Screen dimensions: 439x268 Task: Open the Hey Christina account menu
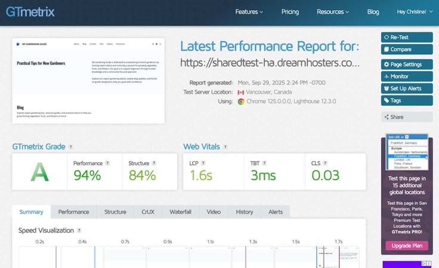(x=415, y=12)
